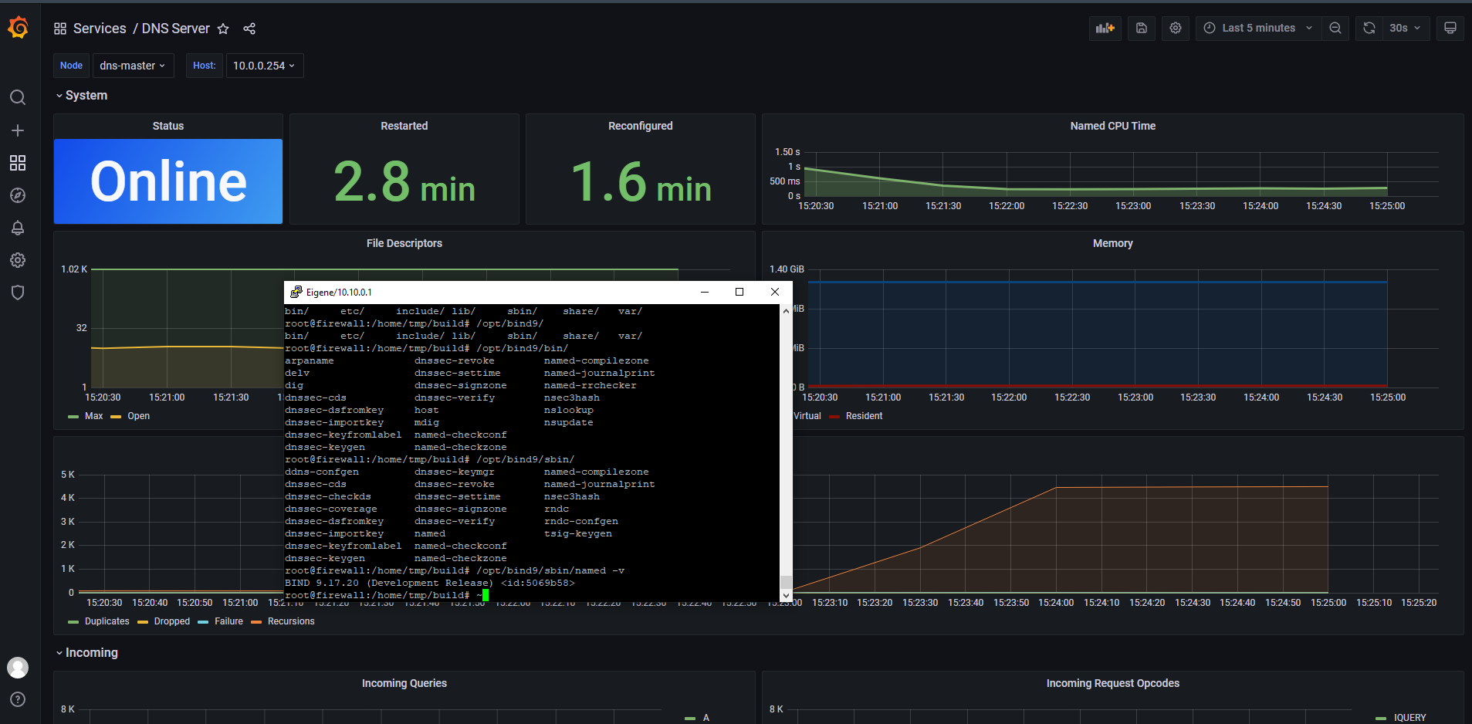Refresh the dashboard now
This screenshot has height=724, width=1472.
(x=1368, y=28)
